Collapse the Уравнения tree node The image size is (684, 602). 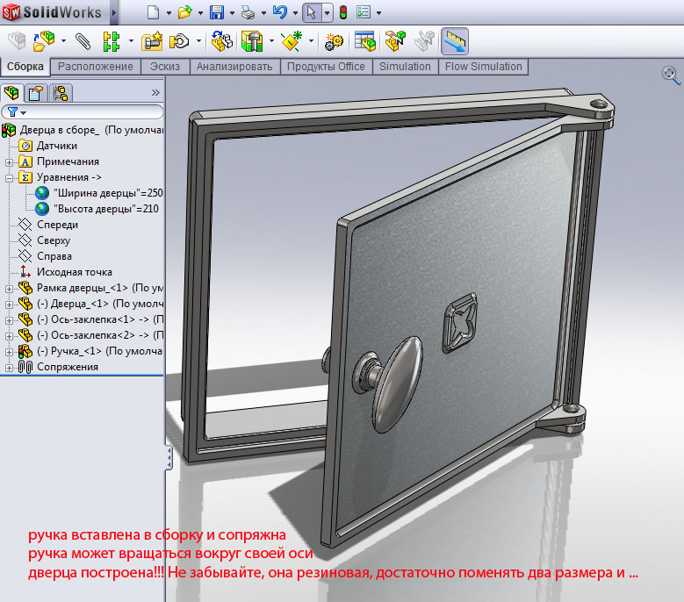(x=10, y=177)
